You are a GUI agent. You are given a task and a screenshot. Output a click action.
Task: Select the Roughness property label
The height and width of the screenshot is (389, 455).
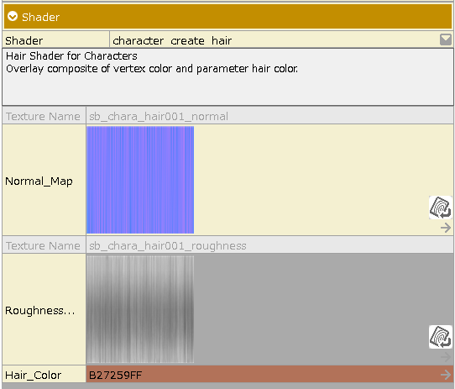40,311
